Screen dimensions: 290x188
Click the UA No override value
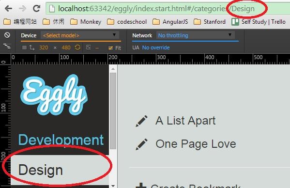click(x=156, y=48)
